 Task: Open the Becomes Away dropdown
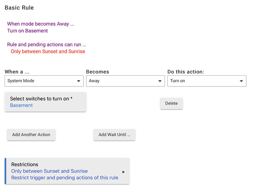click(125, 81)
